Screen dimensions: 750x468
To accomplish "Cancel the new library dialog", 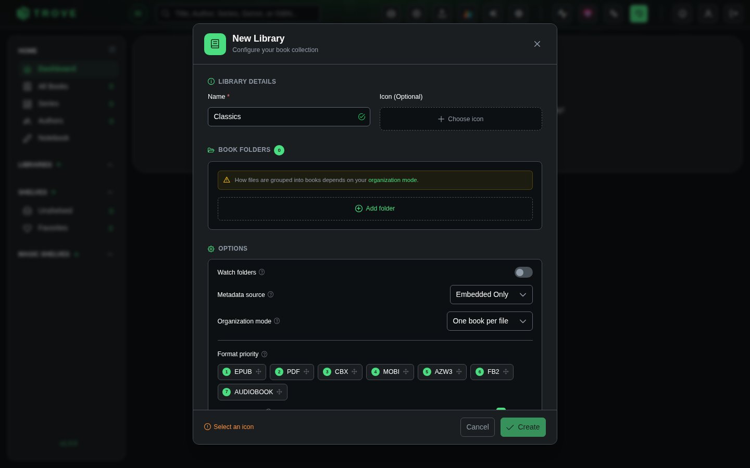I will click(x=478, y=427).
